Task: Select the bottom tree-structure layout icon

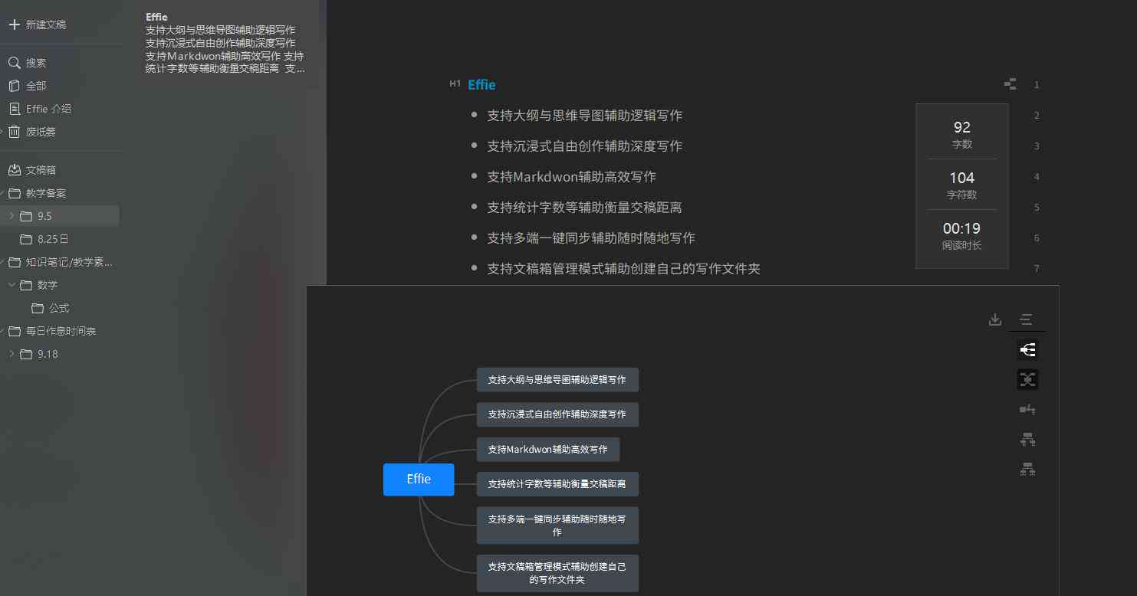Action: point(1027,470)
